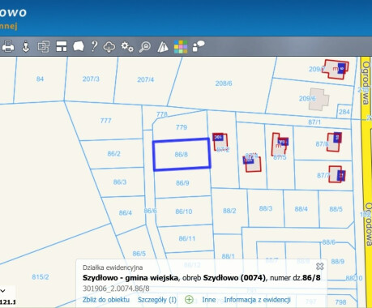Click parcel label 88/4
This screenshot has width=372, height=308.
pos(301,209)
